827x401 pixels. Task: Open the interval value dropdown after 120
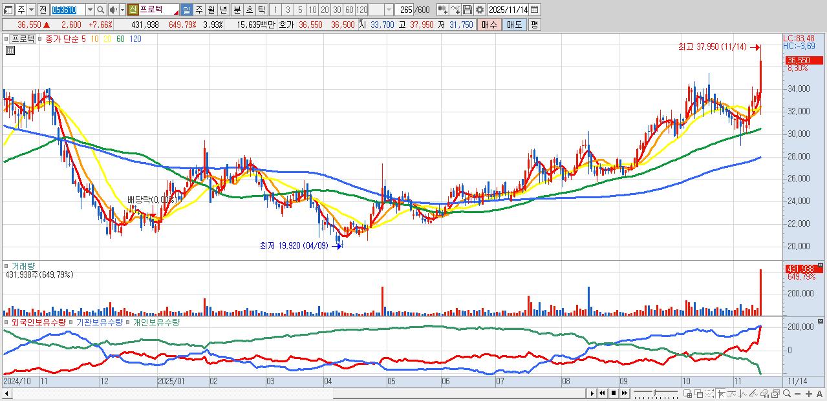pyautogui.click(x=389, y=10)
